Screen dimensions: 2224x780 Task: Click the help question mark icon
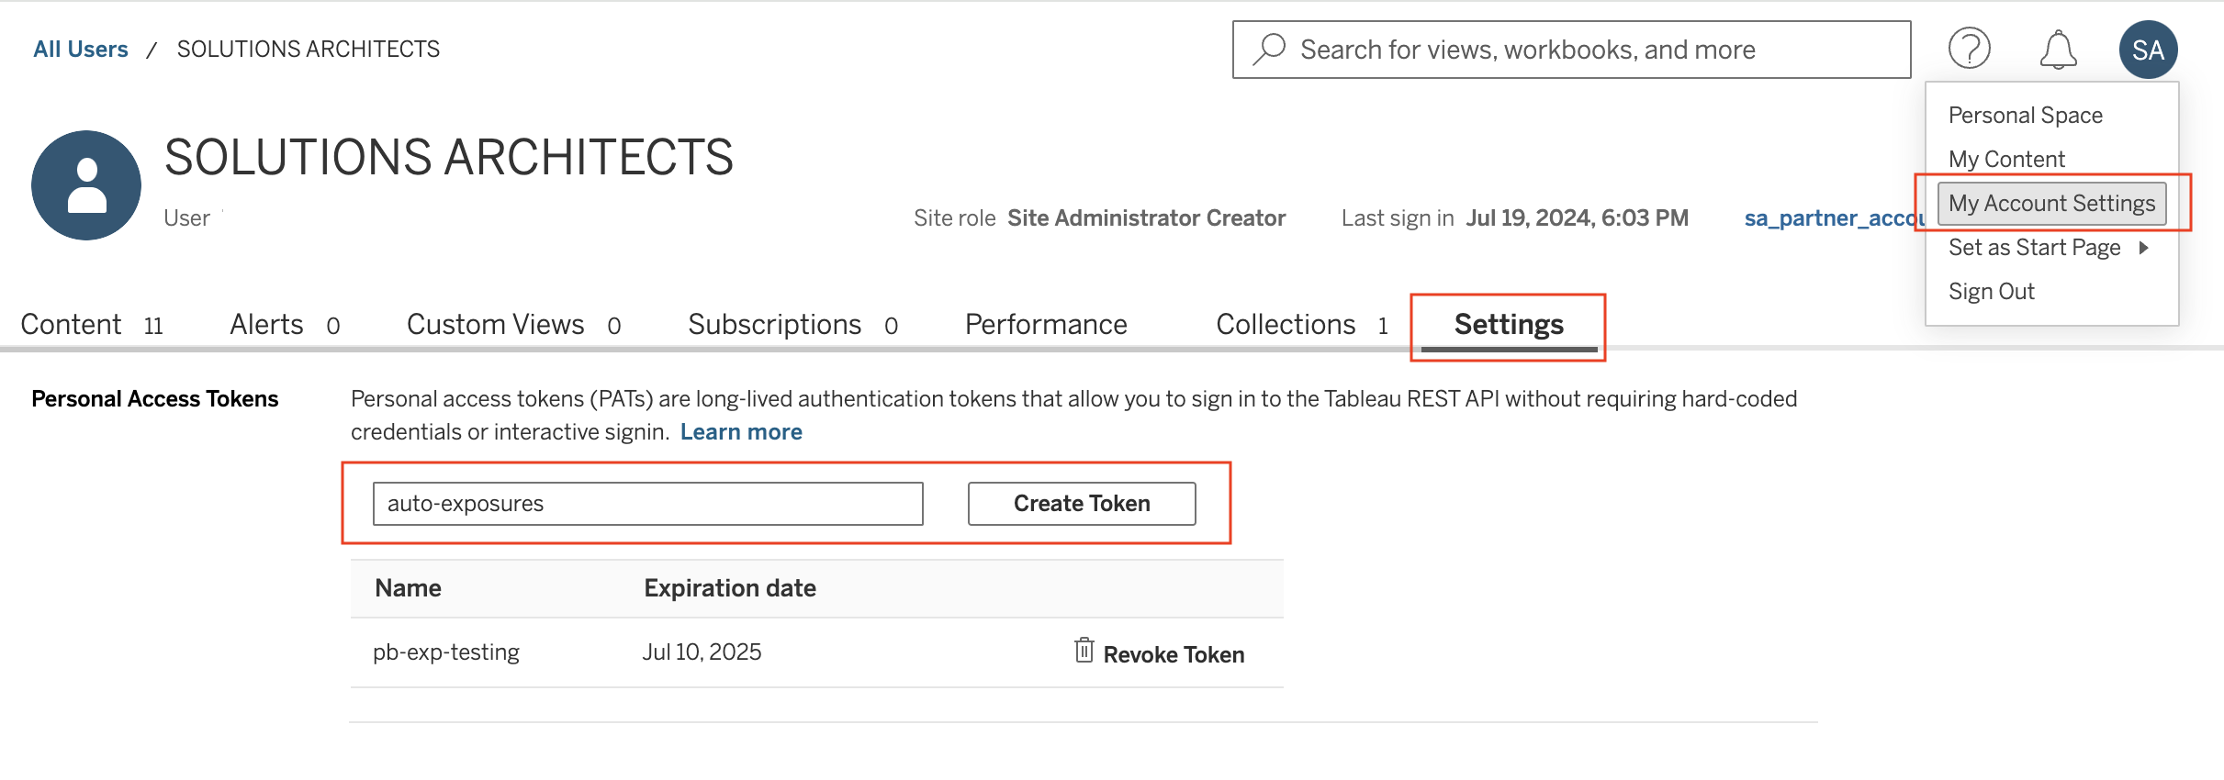1969,49
